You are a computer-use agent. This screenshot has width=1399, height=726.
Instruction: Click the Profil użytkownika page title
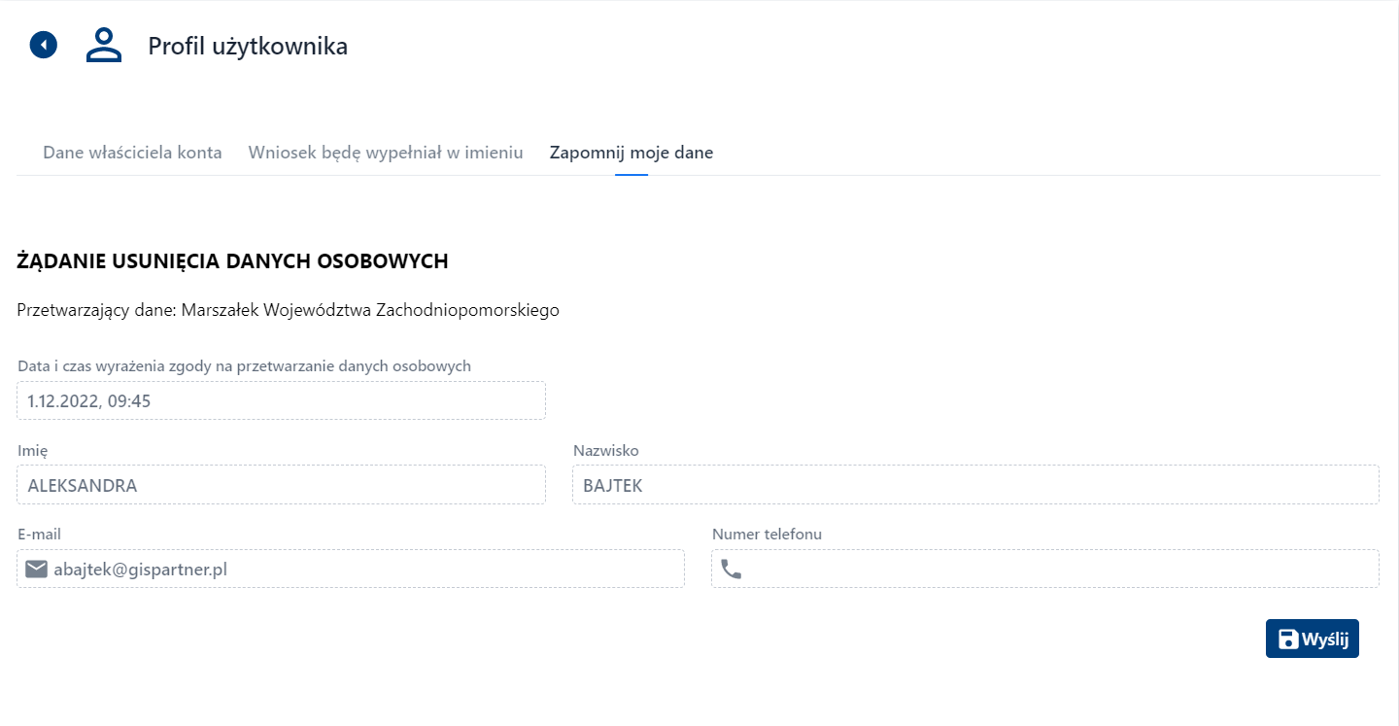pyautogui.click(x=247, y=45)
